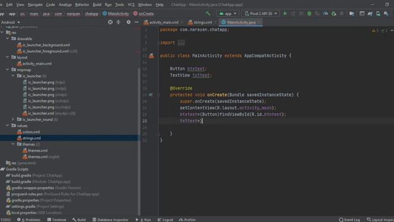This screenshot has height=222, width=394.
Task: Collapse the drawable folder
Action: pos(7,38)
